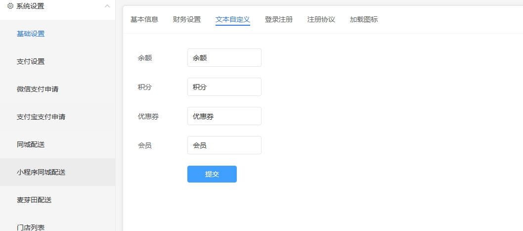Image resolution: width=523 pixels, height=231 pixels.
Task: View the 注册协议 tab
Action: pos(321,19)
